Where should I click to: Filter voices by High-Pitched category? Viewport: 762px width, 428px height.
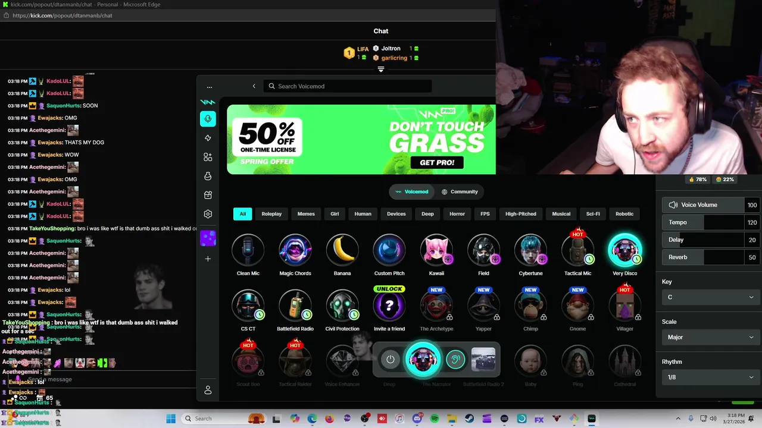click(521, 214)
